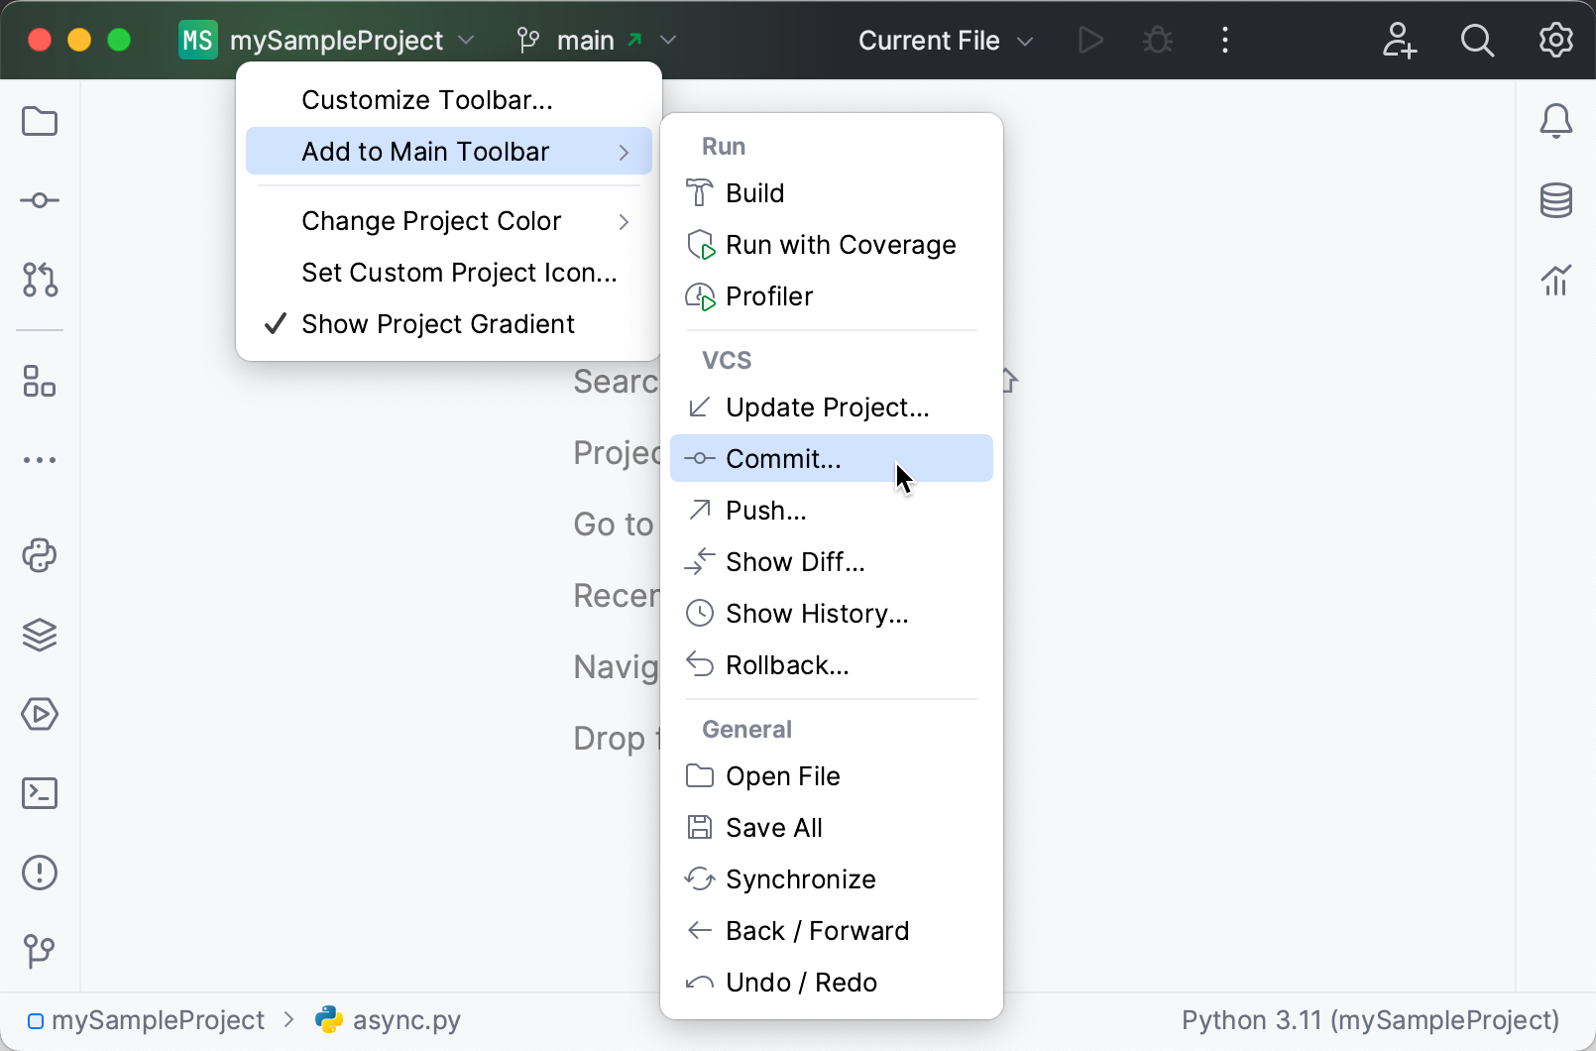Open the Terminal tool window icon
The image size is (1596, 1051).
40,793
